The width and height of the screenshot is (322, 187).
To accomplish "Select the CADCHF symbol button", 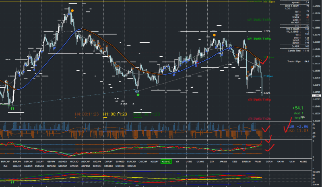I will (143, 162).
